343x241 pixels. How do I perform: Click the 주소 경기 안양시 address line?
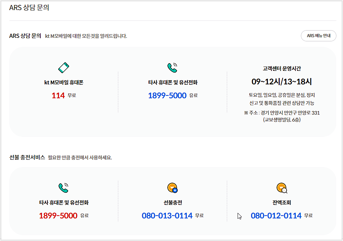point(282,113)
